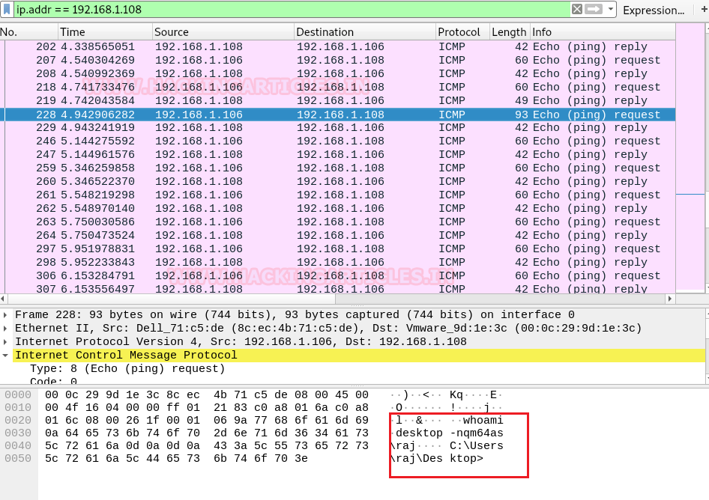Click the 'C:\Users' ASCII text
The image size is (709, 500).
[x=477, y=445]
